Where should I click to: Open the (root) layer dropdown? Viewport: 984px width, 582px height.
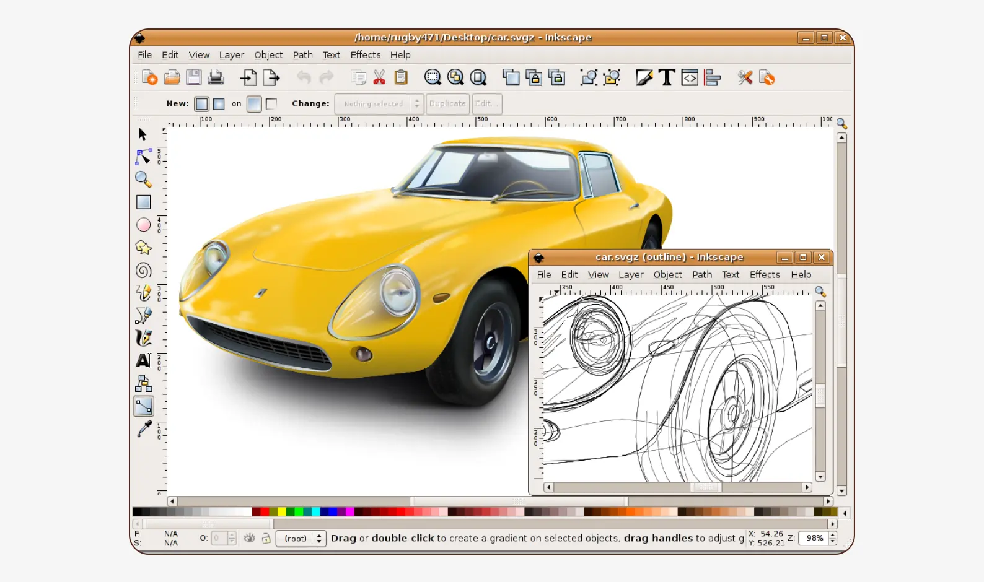tap(301, 538)
